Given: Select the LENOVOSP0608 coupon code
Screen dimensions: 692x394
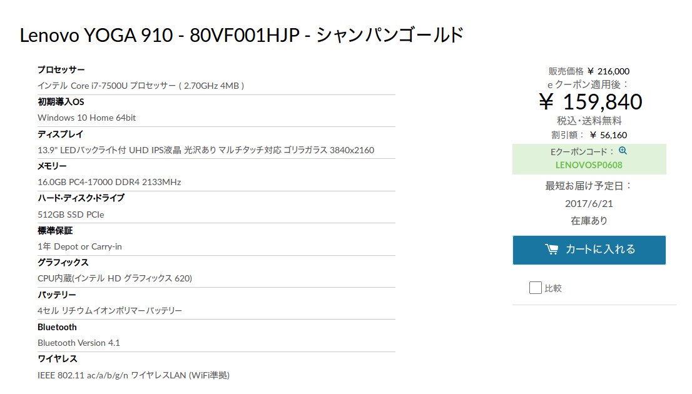Looking at the screenshot, I should [x=589, y=165].
